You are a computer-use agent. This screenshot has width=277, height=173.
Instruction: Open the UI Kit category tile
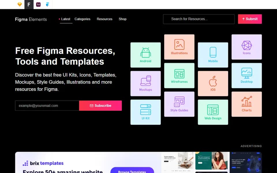[x=145, y=112]
